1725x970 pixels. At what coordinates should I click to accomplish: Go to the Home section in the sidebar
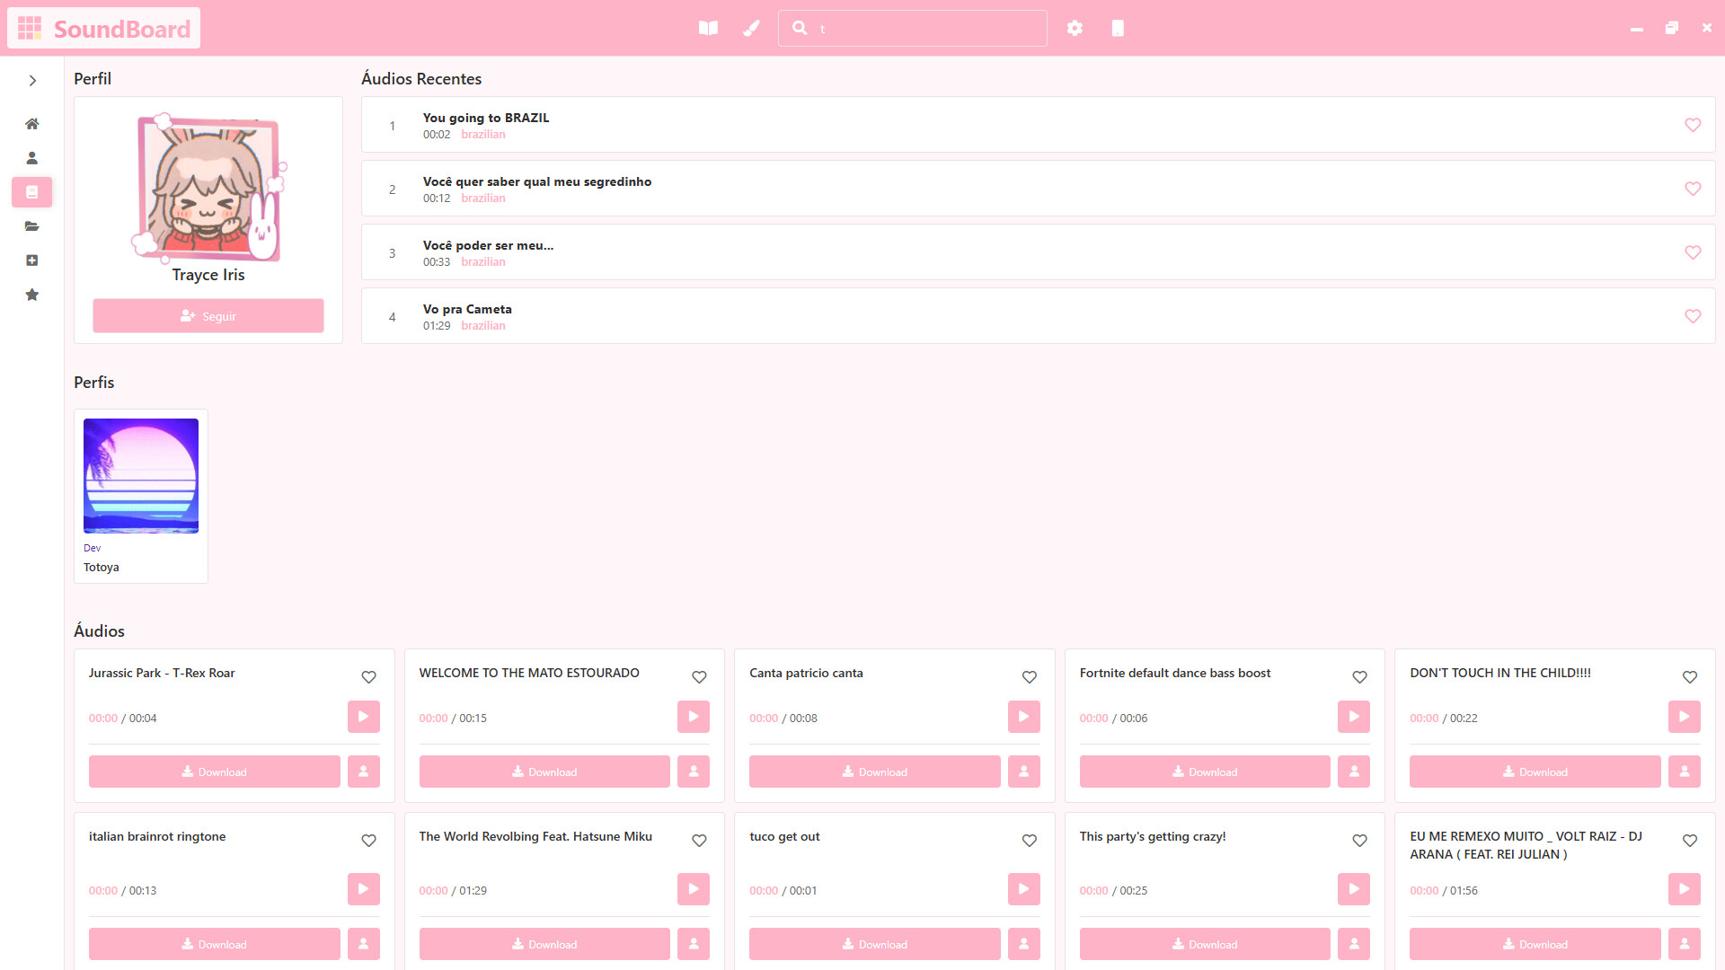31,124
